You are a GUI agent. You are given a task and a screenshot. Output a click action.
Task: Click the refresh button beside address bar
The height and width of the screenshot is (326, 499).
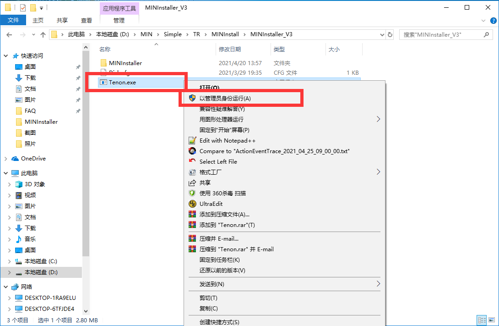[x=390, y=34]
